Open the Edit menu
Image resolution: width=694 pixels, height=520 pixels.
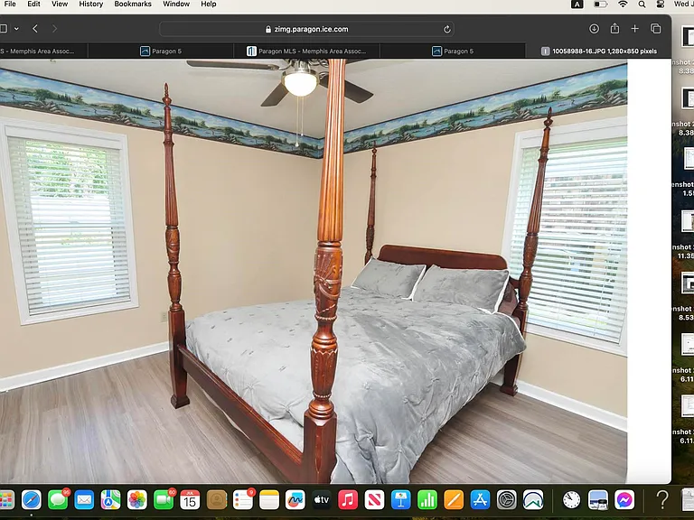33,4
